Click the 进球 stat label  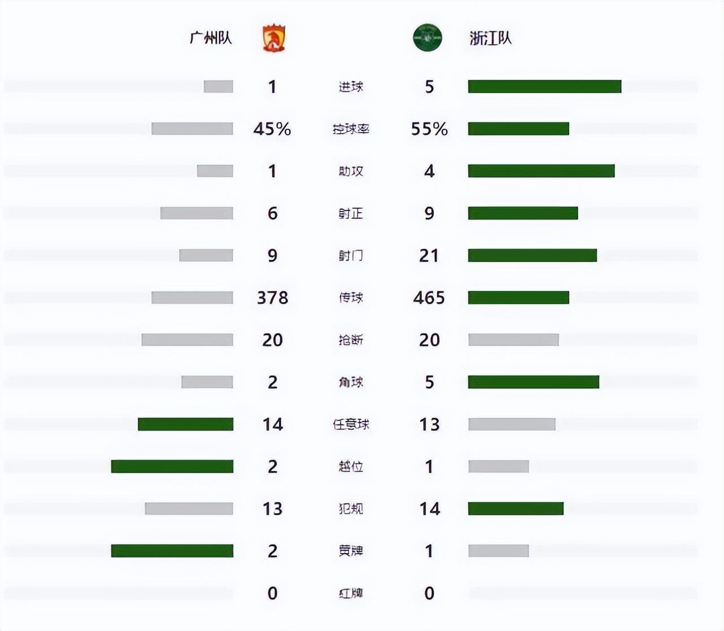click(351, 87)
